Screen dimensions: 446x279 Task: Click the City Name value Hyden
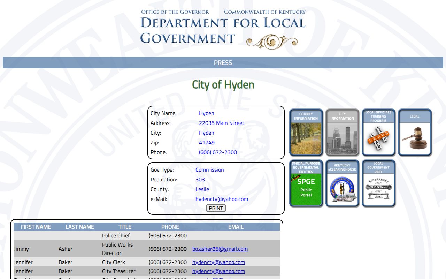[x=207, y=113]
